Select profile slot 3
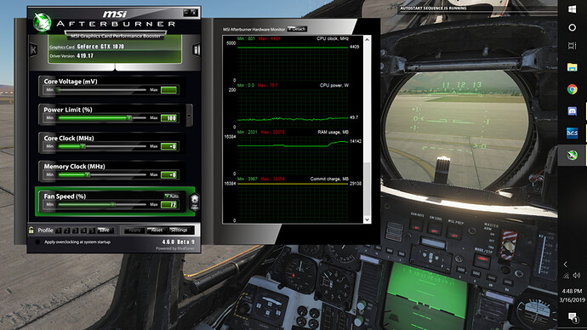Image resolution: width=587 pixels, height=330 pixels. 75,230
